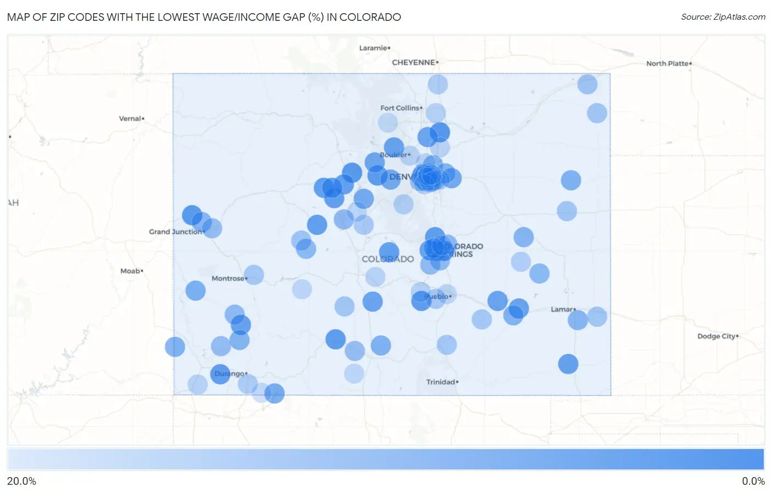
Task: Click the Fort Collins city label
Action: click(401, 108)
